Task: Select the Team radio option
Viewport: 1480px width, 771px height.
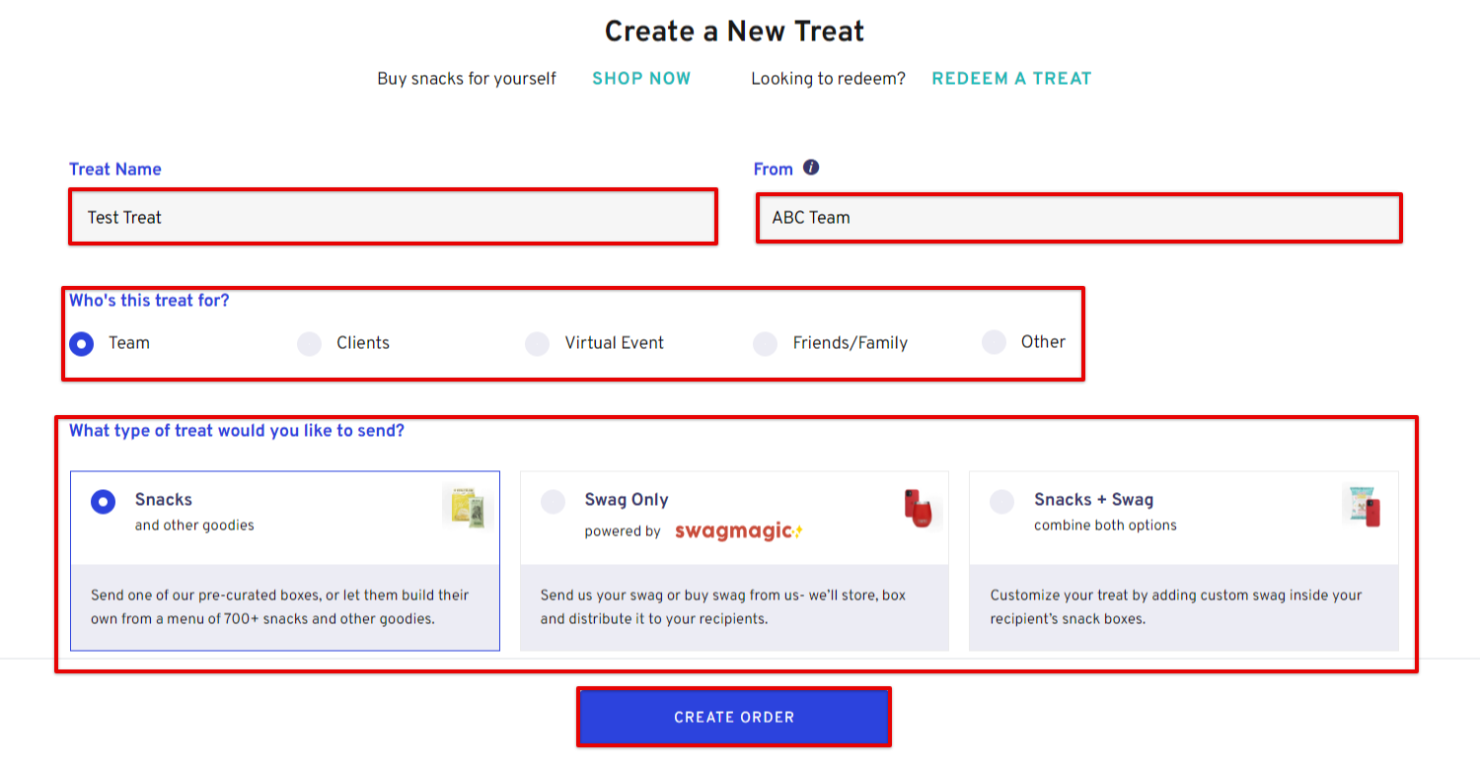Action: [81, 343]
